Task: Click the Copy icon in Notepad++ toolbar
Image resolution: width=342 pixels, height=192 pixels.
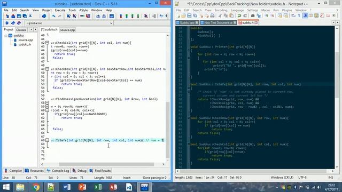Action: pyautogui.click(x=226, y=15)
